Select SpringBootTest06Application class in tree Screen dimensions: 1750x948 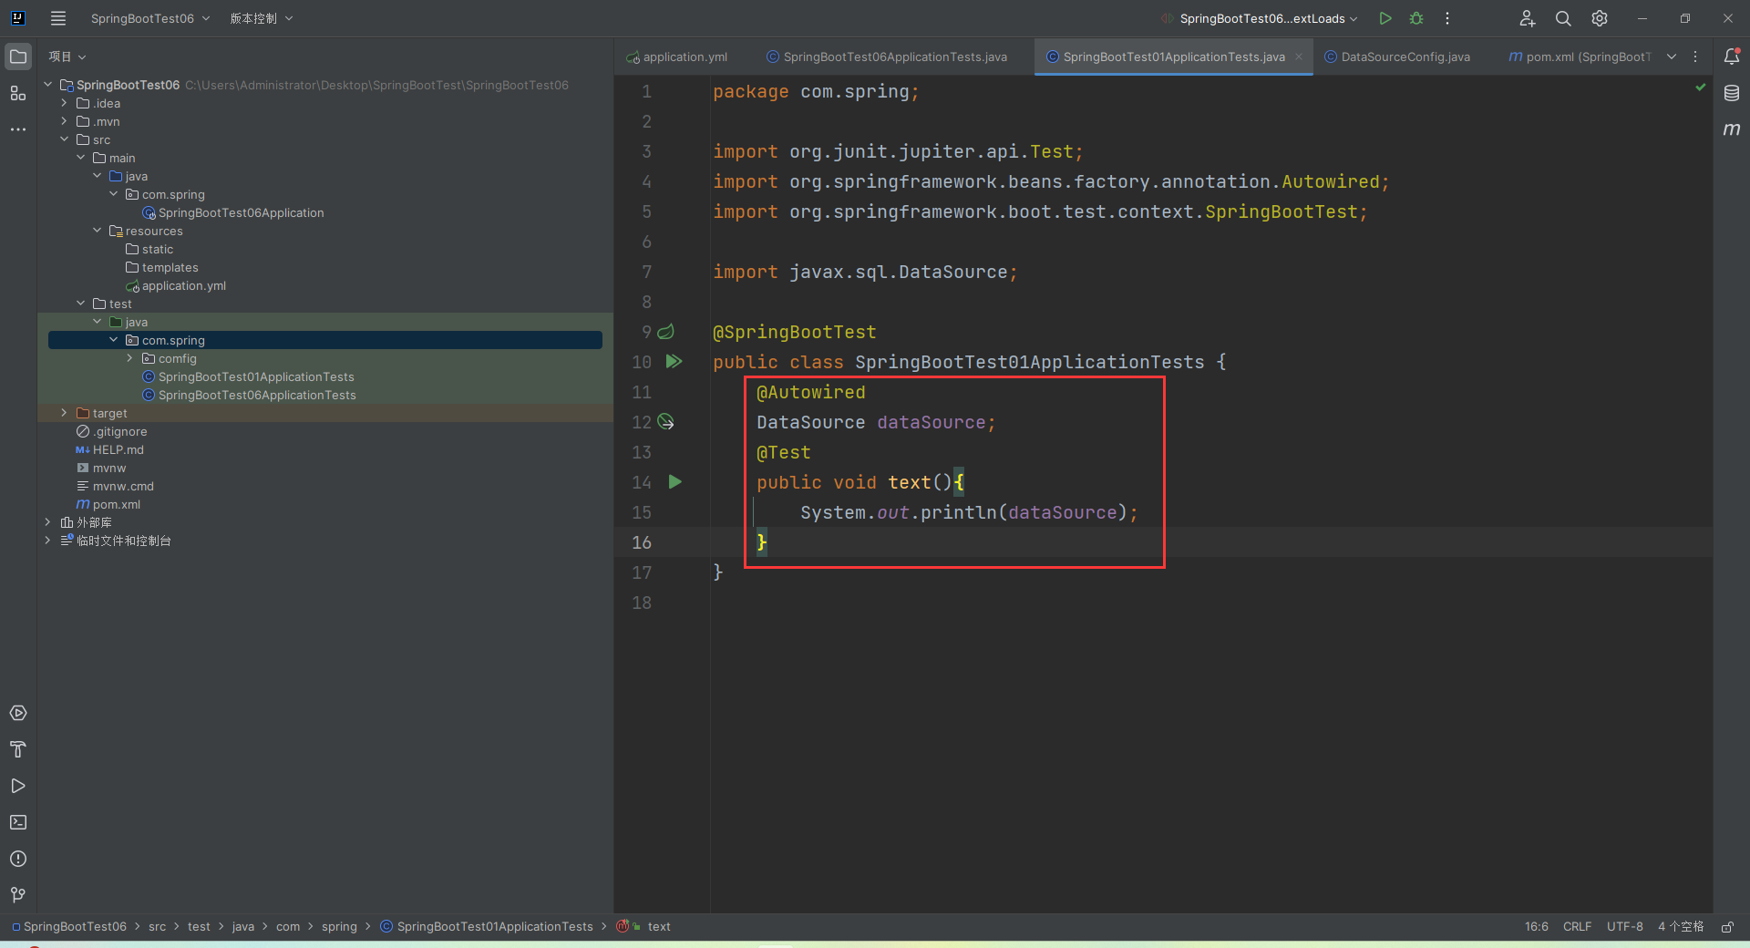tap(241, 212)
